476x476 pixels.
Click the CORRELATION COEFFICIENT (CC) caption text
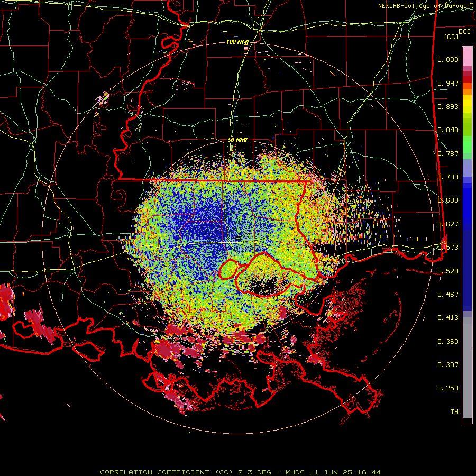(x=167, y=472)
